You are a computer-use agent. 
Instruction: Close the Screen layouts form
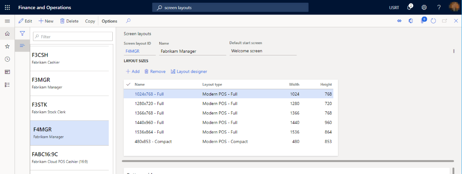click(456, 21)
